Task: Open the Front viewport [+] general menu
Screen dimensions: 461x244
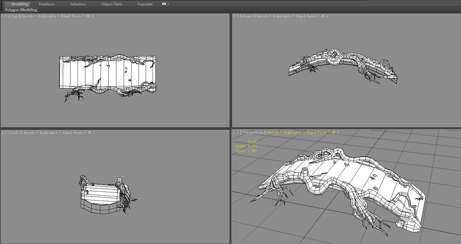Action: pos(237,16)
